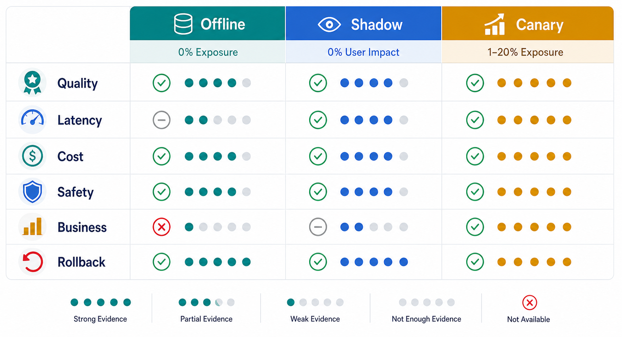The height and width of the screenshot is (337, 622).
Task: Click the Offline Business teal rating dots
Action: pyautogui.click(x=218, y=227)
